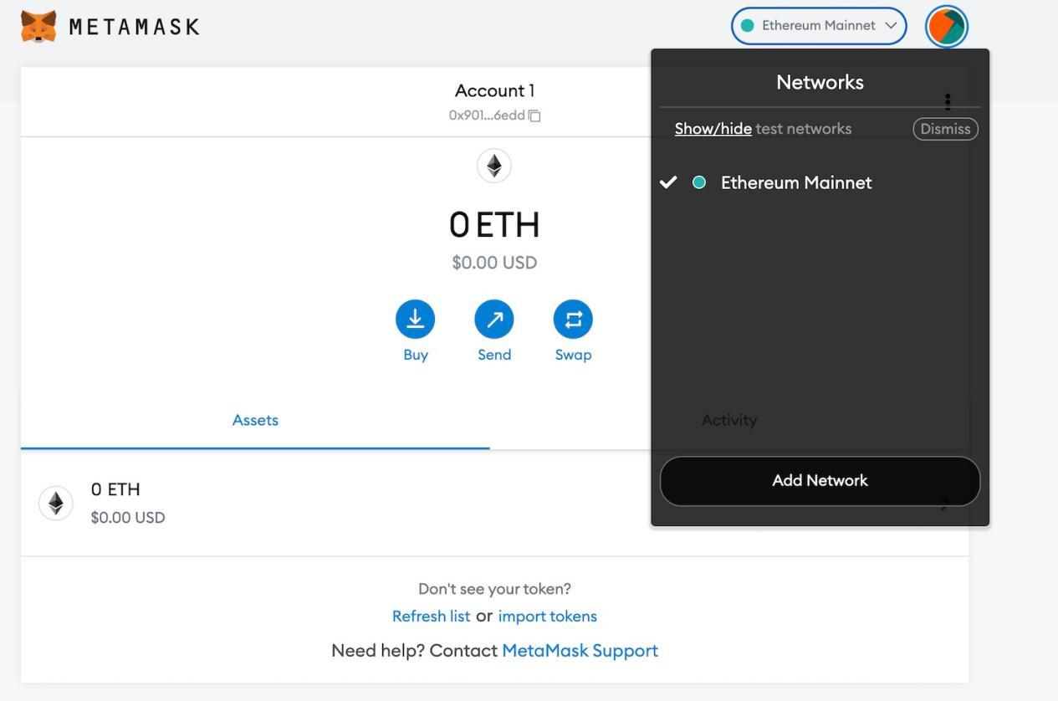Click the Swap arrows icon button
Image resolution: width=1058 pixels, height=701 pixels.
click(573, 320)
